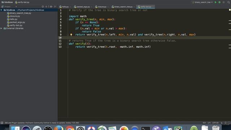Select External Libraries in the tree
The height and width of the screenshot is (130, 231).
pos(13,28)
